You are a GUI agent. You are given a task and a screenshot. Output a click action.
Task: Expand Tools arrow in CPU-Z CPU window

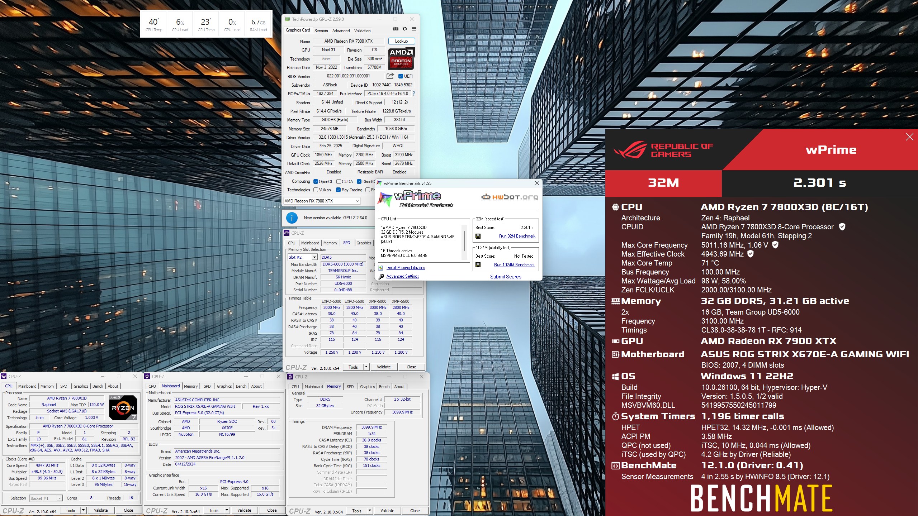pos(84,510)
